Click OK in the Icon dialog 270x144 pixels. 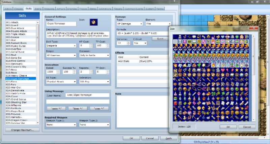pyautogui.click(x=228, y=127)
